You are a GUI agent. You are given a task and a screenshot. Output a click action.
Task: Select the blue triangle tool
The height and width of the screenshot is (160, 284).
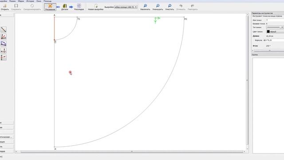pyautogui.click(x=4, y=44)
